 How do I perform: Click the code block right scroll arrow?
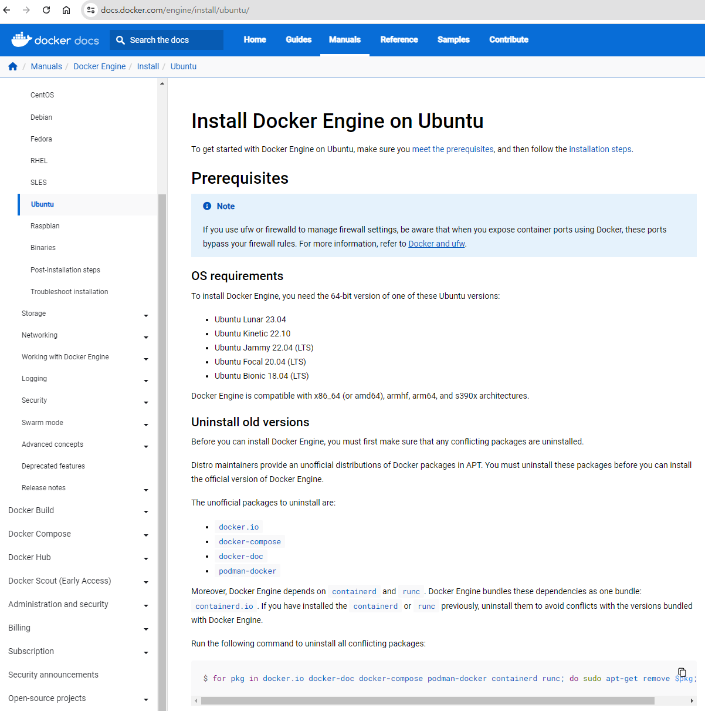(692, 700)
